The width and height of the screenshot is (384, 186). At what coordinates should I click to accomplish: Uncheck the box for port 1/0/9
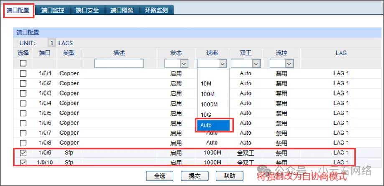pyautogui.click(x=23, y=153)
